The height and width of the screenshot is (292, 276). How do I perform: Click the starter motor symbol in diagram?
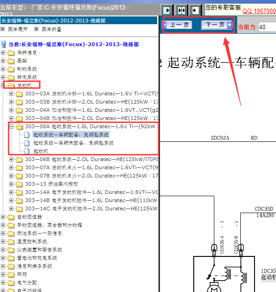(x=214, y=288)
